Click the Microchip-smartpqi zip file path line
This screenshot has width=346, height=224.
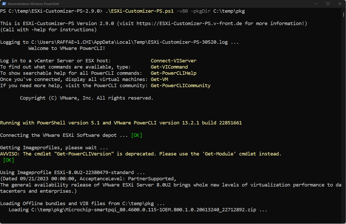tap(138, 210)
